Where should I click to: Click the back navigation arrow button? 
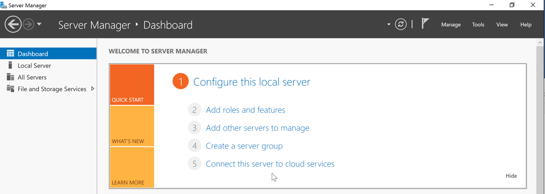point(13,24)
